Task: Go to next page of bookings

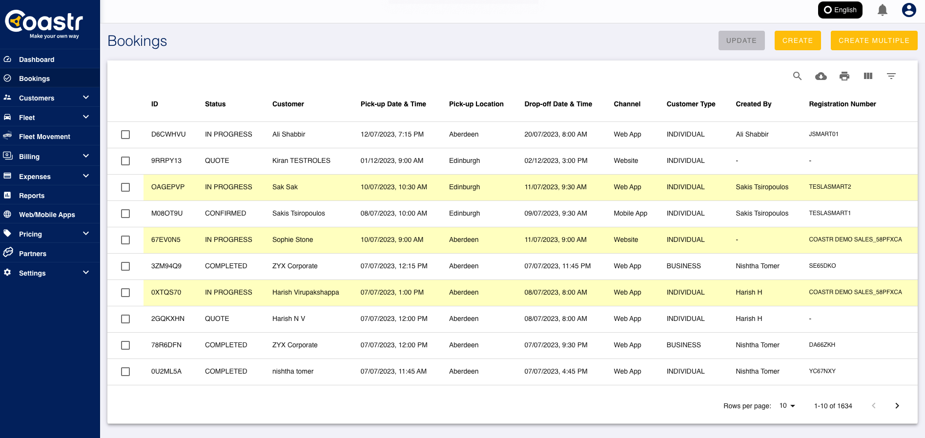Action: 897,406
